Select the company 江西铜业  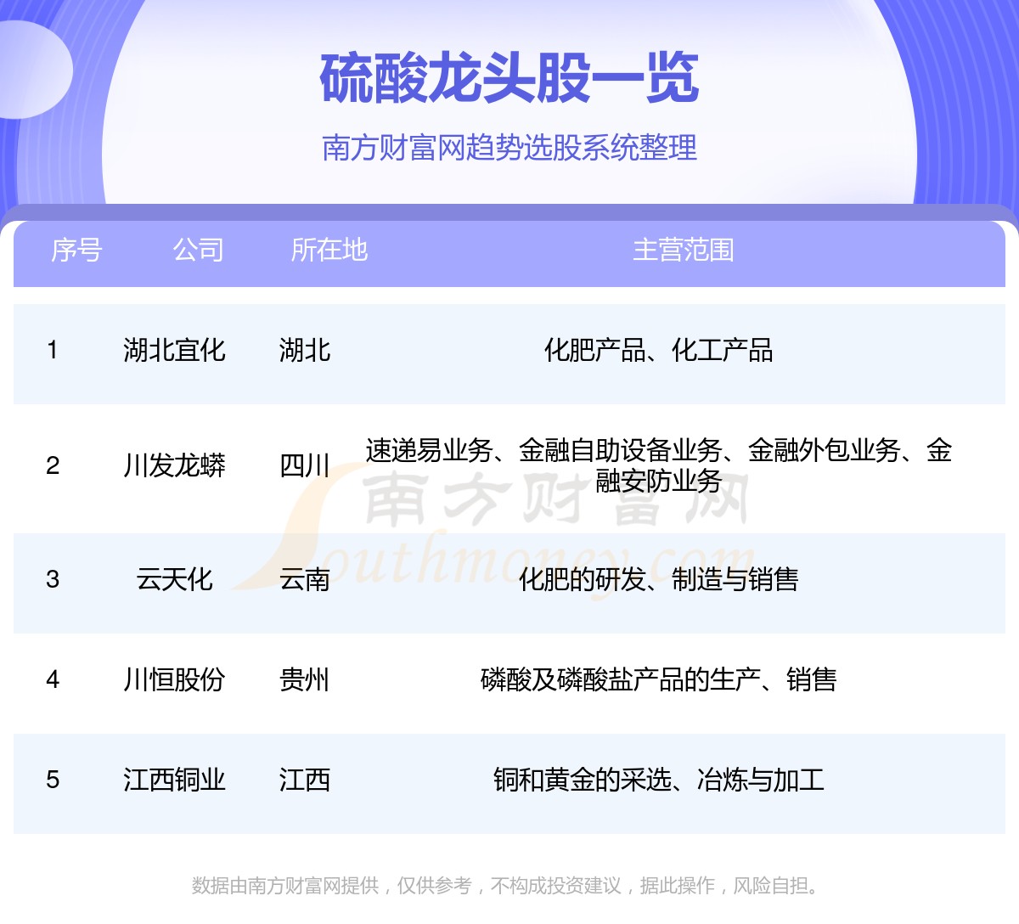(x=174, y=780)
